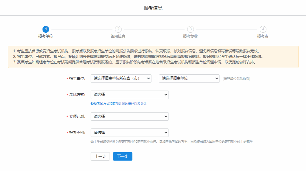Click the 硕士生录取类别 hint text below 报考类别
This screenshot has width=306, height=171.
172,141
